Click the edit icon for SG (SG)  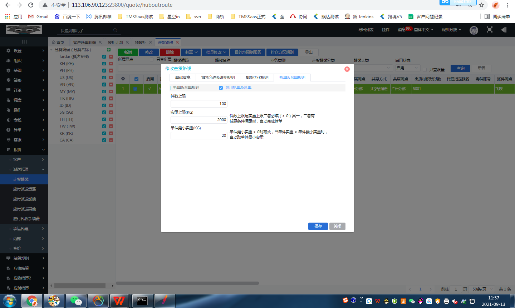pos(104,113)
